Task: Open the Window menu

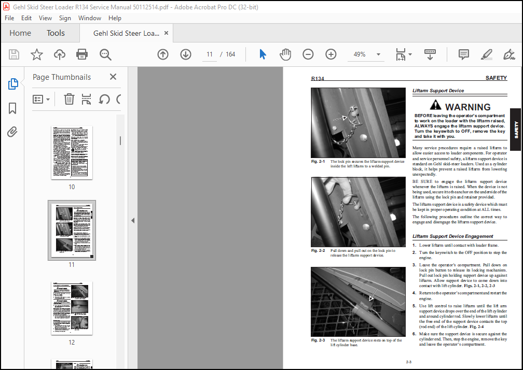Action: (90, 18)
